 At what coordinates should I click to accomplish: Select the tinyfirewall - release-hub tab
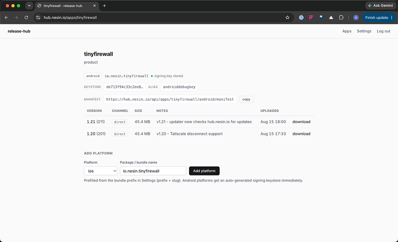[x=66, y=6]
